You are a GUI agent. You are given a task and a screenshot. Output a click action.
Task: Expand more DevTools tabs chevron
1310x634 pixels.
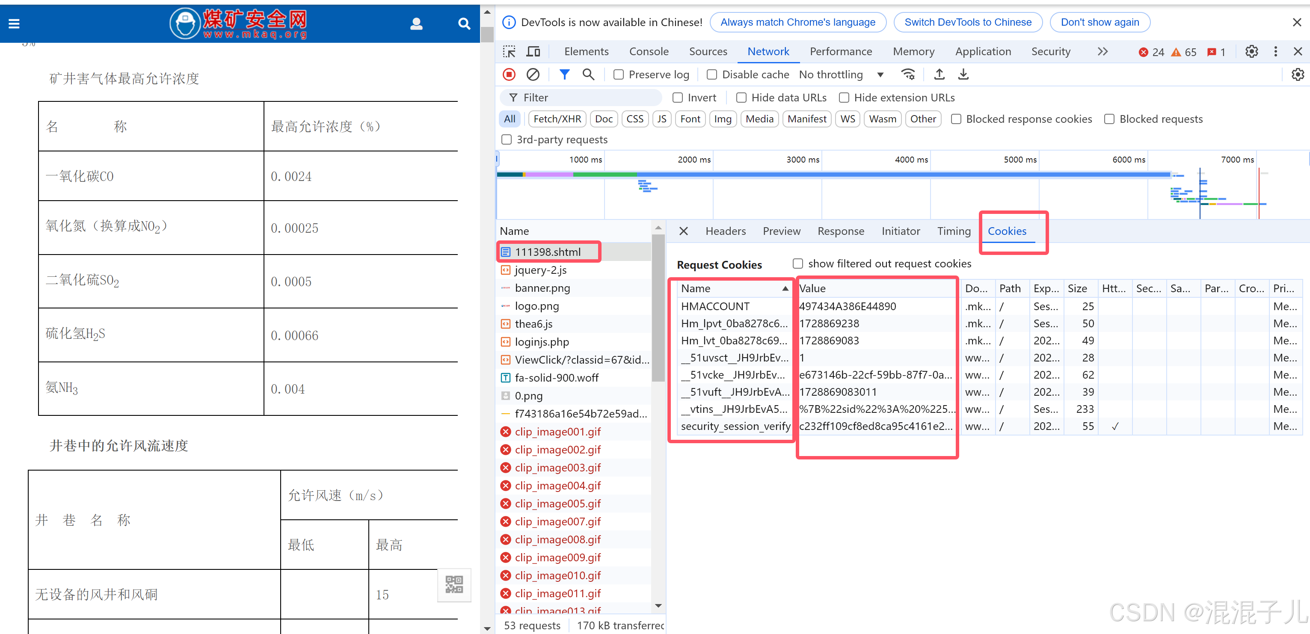(1102, 51)
